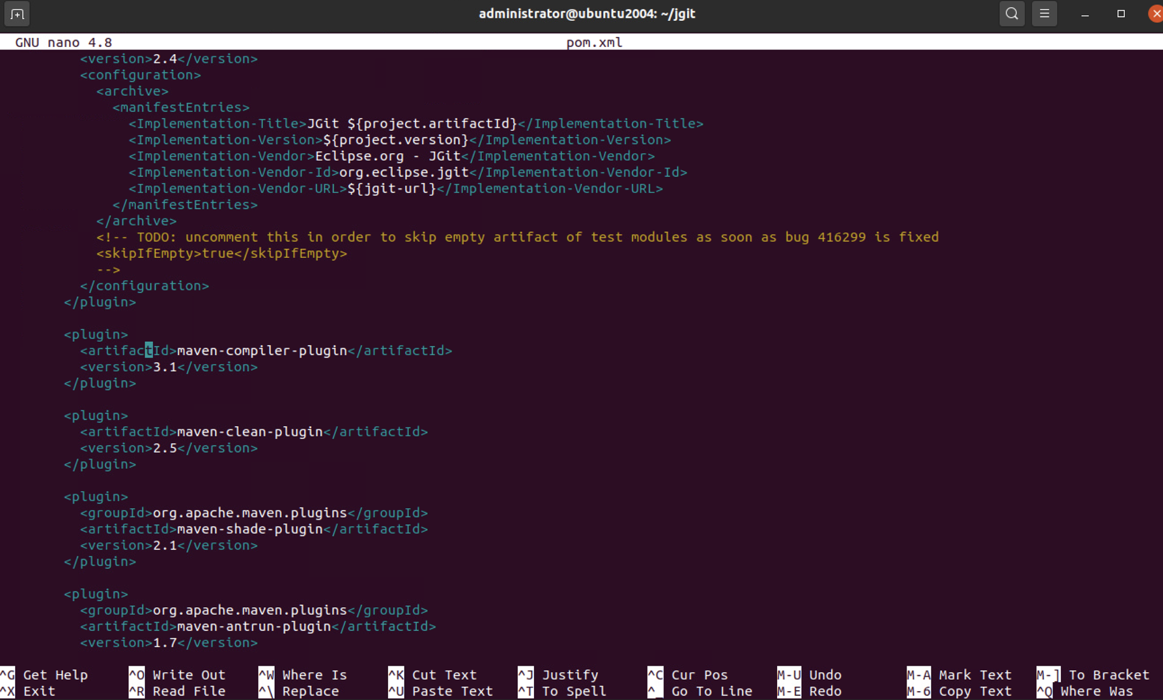
Task: Click maven-antrun-plugin artifactId text
Action: [254, 626]
